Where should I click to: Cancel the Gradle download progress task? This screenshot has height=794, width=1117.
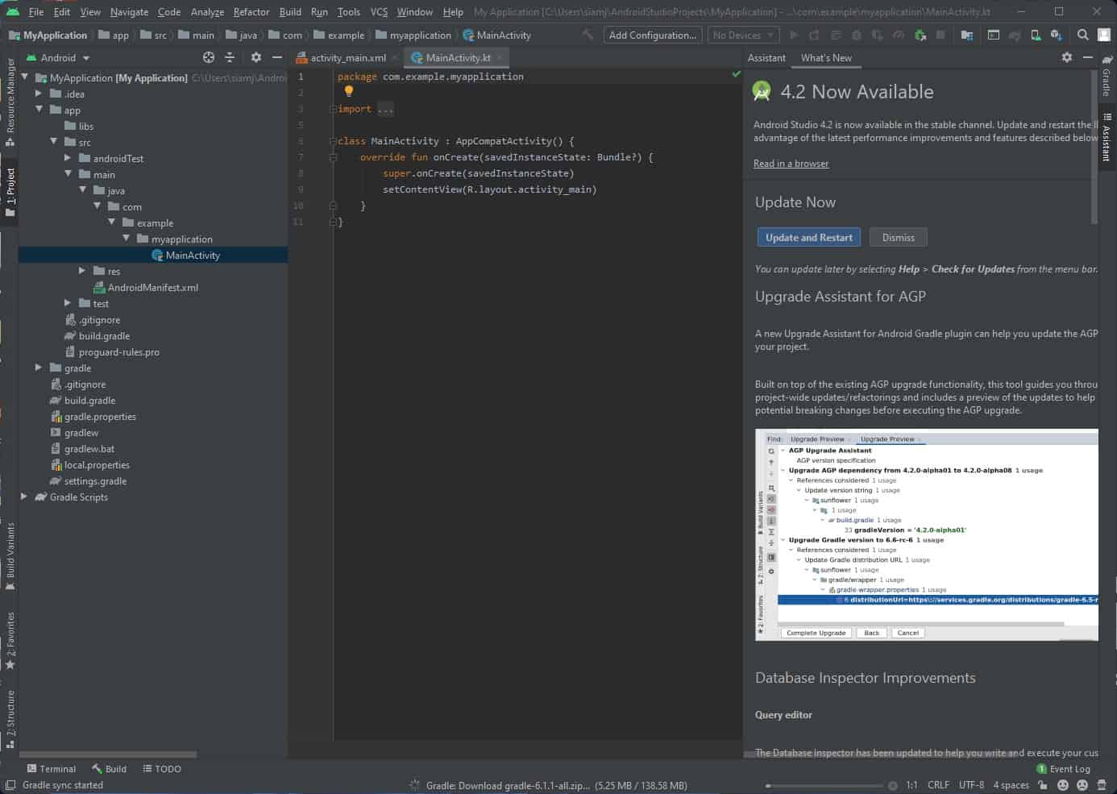[893, 785]
